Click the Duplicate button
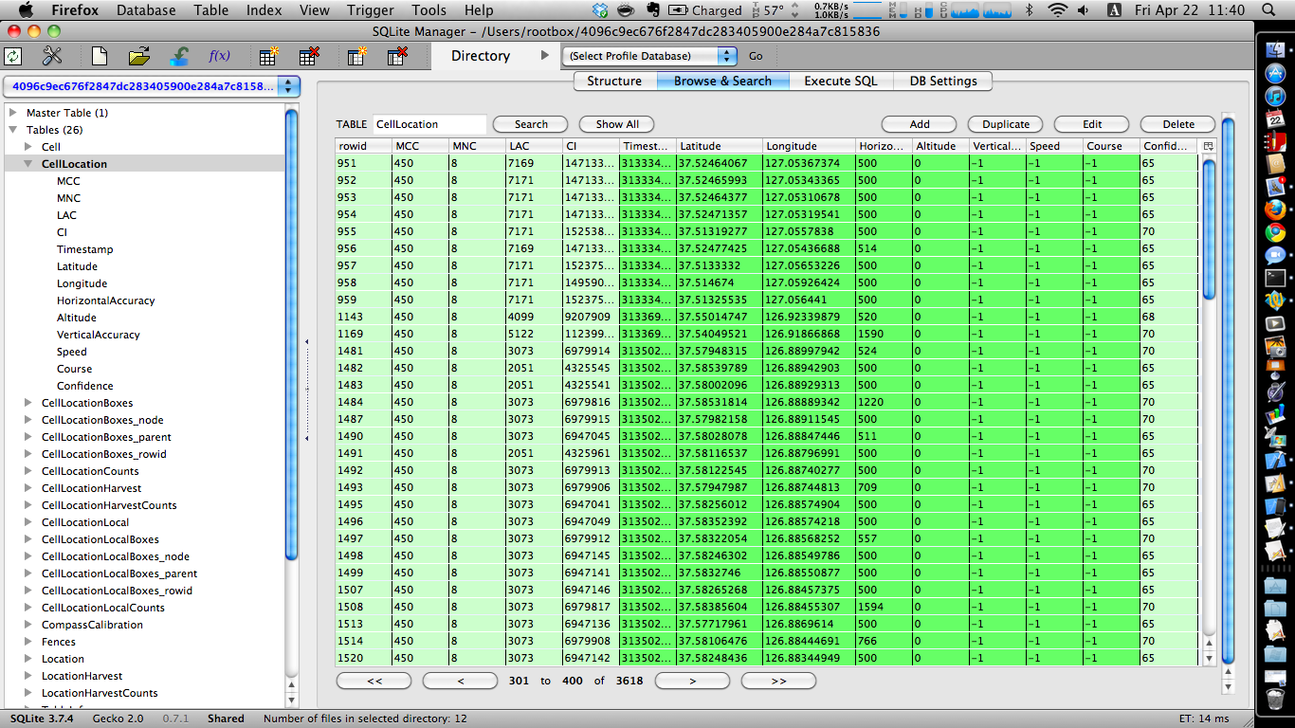The height and width of the screenshot is (728, 1295). click(1006, 124)
